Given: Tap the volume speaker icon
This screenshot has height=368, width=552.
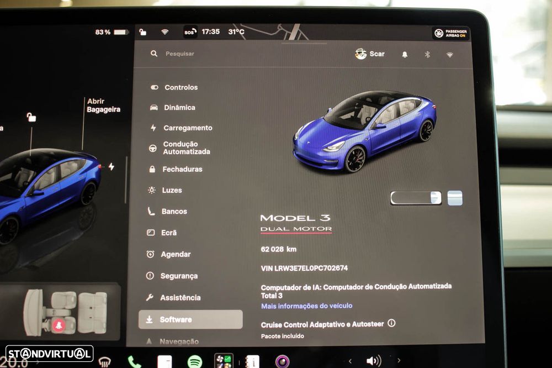Looking at the screenshot, I should [x=374, y=361].
